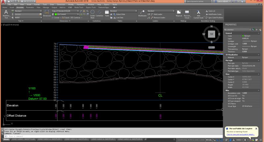This screenshot has width=264, height=142.
Task: Switch to the Model layout tab
Action: 6,140
